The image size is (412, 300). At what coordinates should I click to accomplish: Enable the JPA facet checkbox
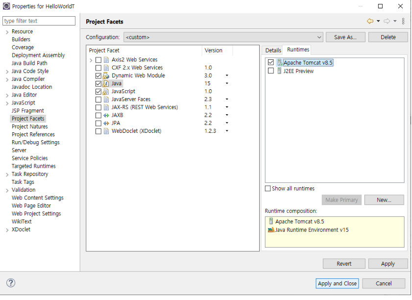[98, 123]
